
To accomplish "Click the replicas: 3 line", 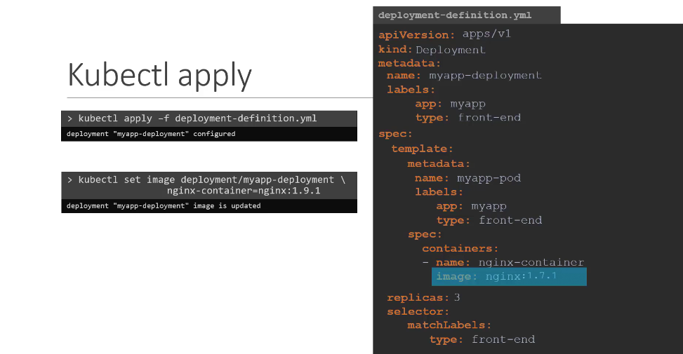I will pyautogui.click(x=423, y=297).
